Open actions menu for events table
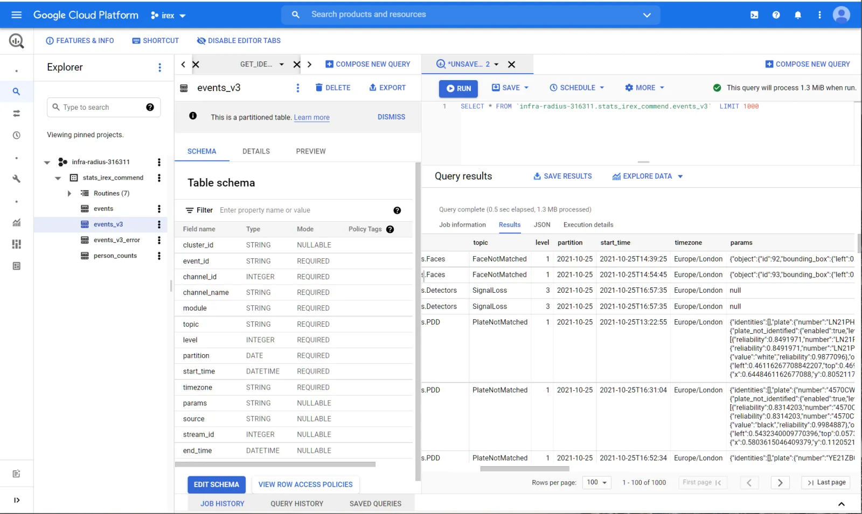Image resolution: width=862 pixels, height=514 pixels. [x=159, y=209]
